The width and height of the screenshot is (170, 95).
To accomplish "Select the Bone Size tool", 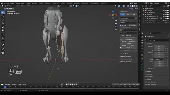I will [x=3, y=45].
